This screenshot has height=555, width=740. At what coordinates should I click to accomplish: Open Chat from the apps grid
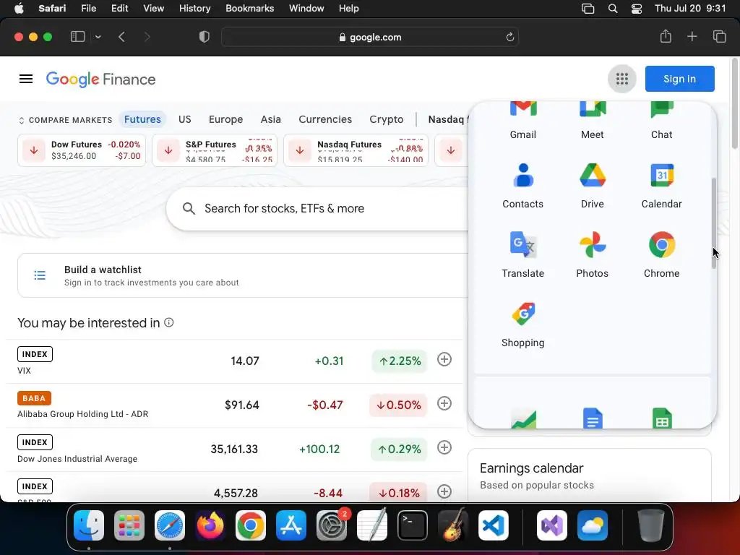(662, 121)
